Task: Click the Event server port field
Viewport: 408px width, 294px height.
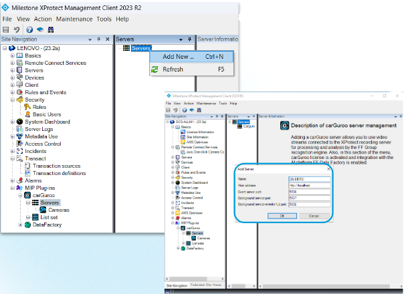Action: [x=310, y=192]
